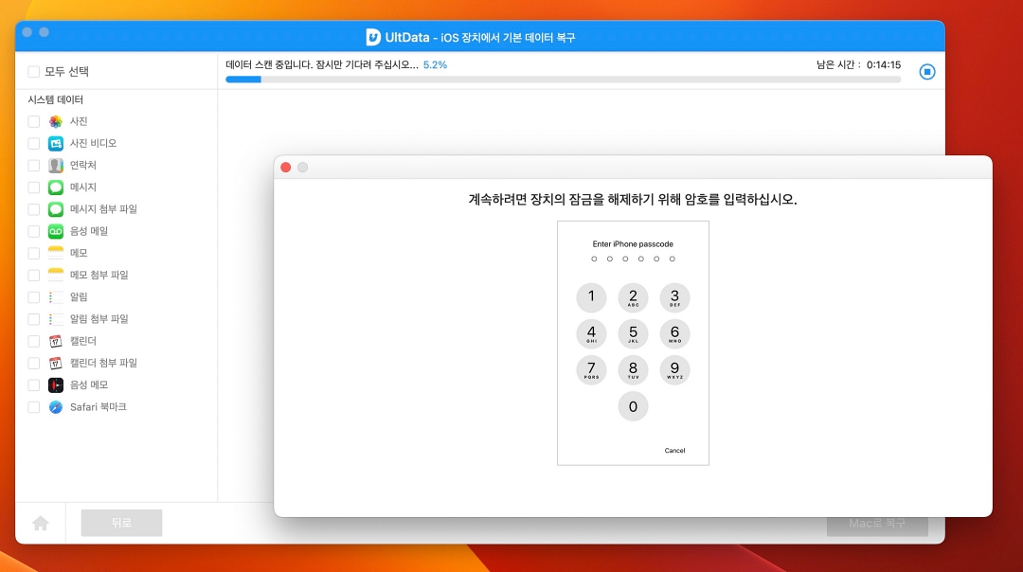
Task: Click the 시스템 데이터 section header
Action: 56,99
